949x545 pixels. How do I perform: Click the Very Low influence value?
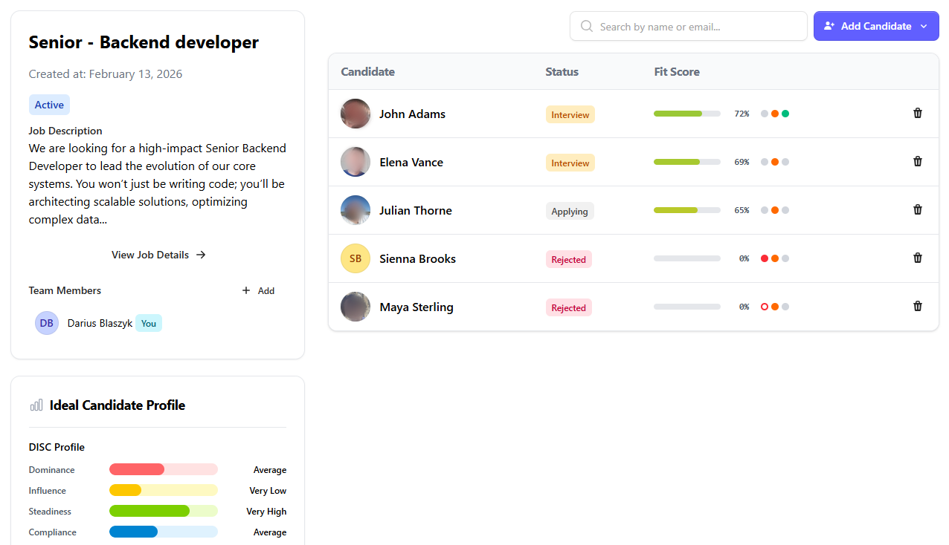click(x=268, y=490)
